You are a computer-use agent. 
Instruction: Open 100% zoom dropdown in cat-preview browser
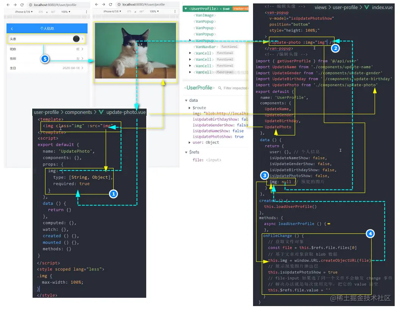[x=154, y=11]
